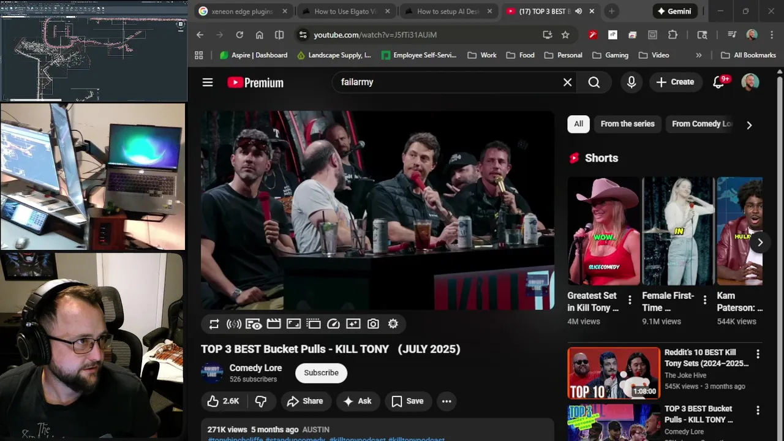Image resolution: width=784 pixels, height=441 pixels.
Task: Select the All filter chip
Action: click(x=578, y=124)
